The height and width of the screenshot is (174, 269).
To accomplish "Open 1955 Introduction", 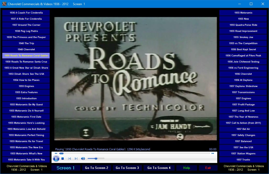I will click(26, 98).
